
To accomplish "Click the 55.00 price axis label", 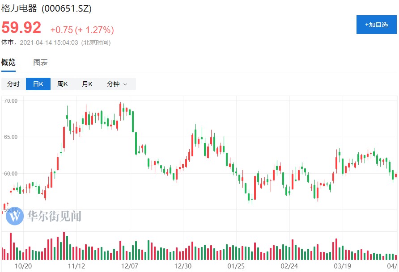I will click(x=10, y=209).
